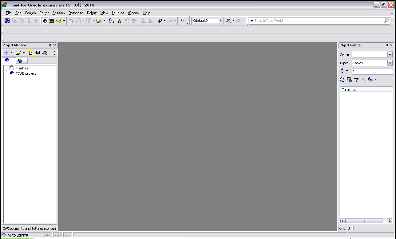Open the Owner dropdown in Object Palette
Viewport: 396px width, 239px height.
(390, 54)
